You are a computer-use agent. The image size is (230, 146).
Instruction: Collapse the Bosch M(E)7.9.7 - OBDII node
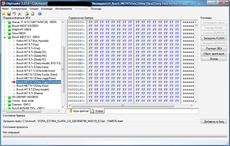click(x=4, y=37)
